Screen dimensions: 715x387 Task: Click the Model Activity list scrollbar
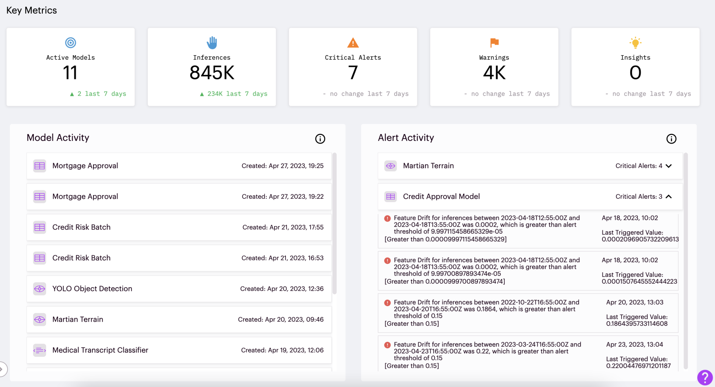point(334,223)
